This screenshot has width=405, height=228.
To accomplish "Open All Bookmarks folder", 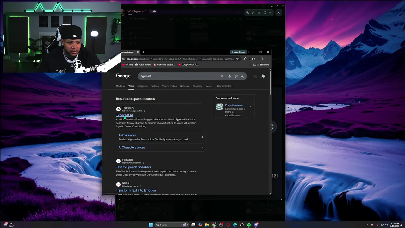I will 261,65.
